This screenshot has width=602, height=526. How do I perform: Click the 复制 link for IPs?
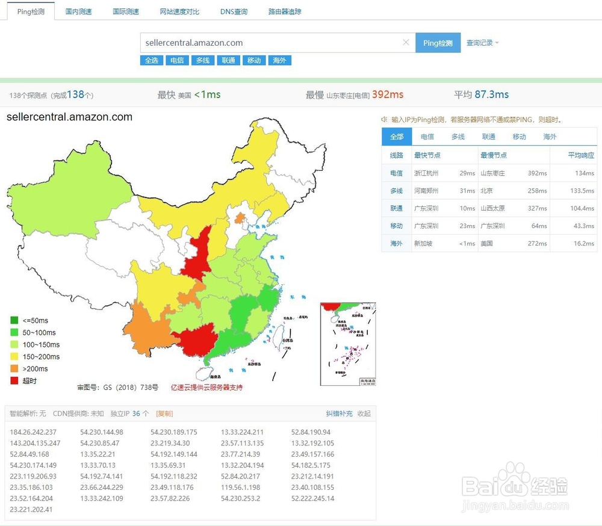point(164,413)
